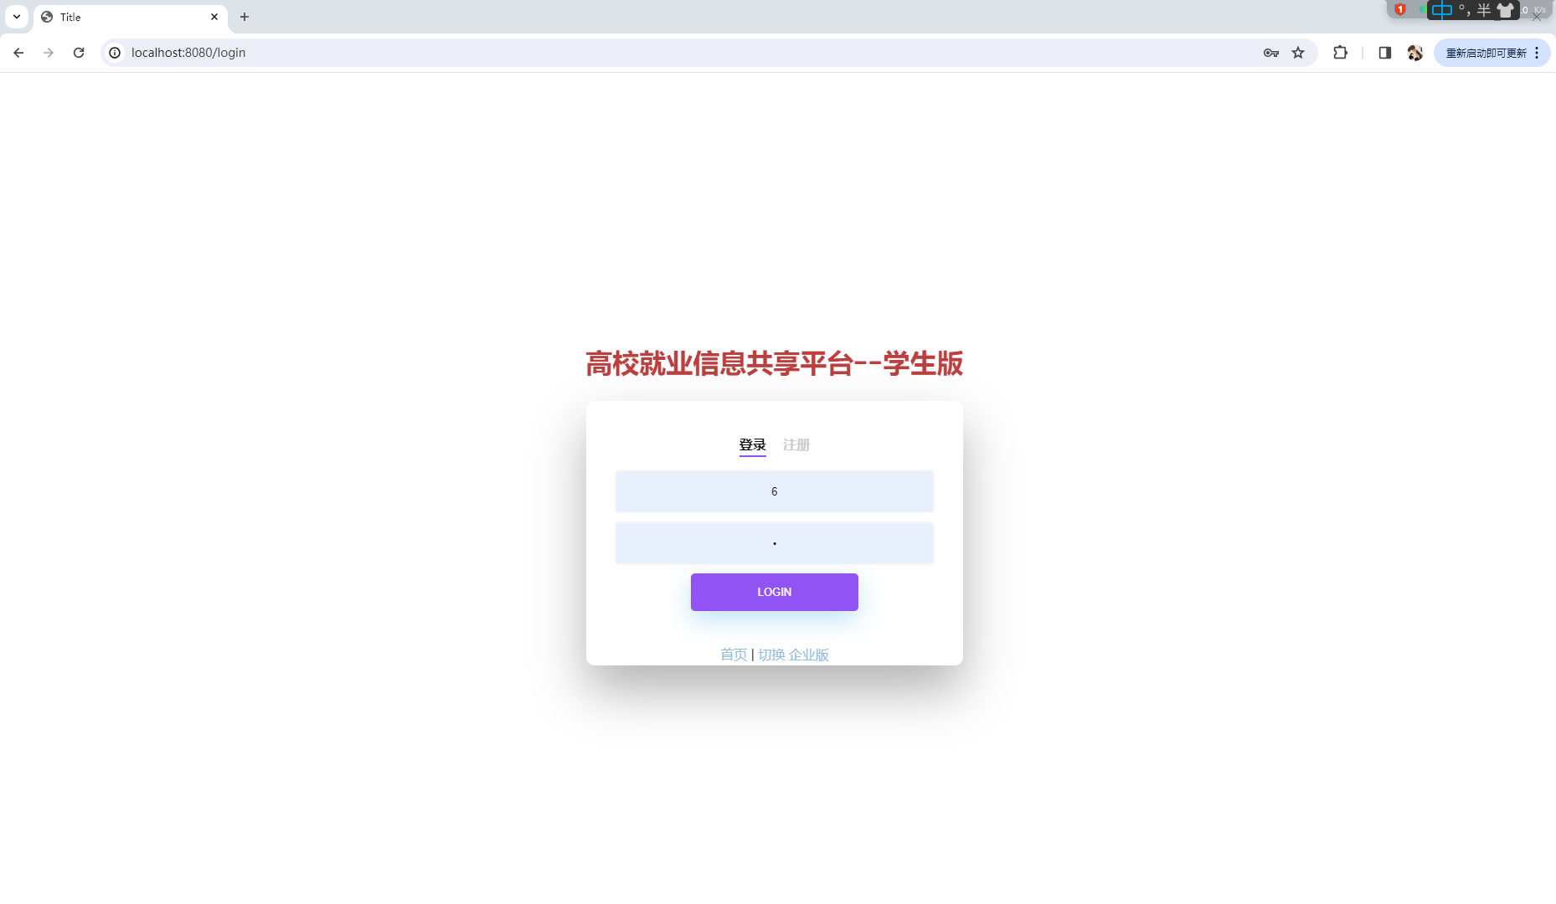1556x904 pixels.
Task: Close the Title tab
Action: 214,17
